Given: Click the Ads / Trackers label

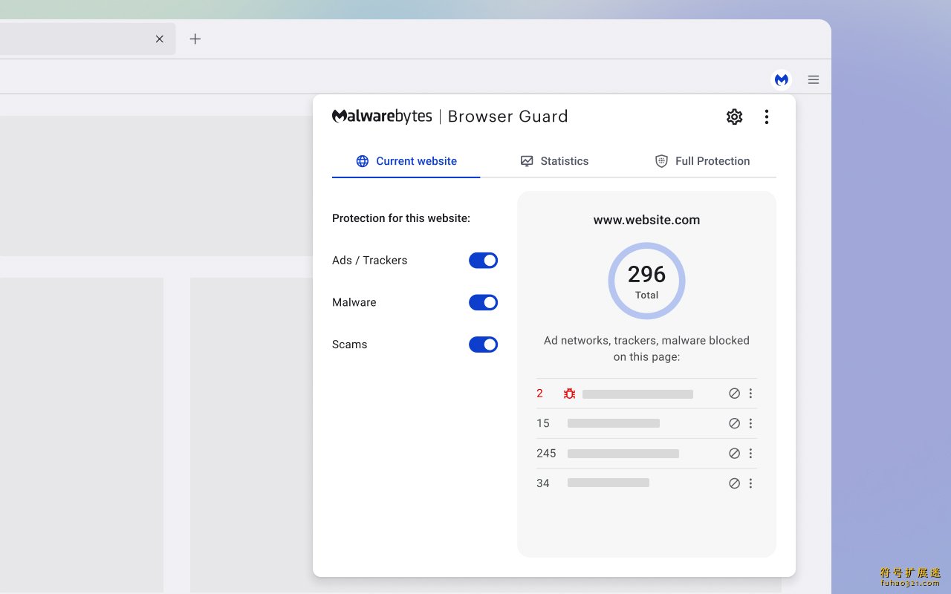Looking at the screenshot, I should (369, 261).
